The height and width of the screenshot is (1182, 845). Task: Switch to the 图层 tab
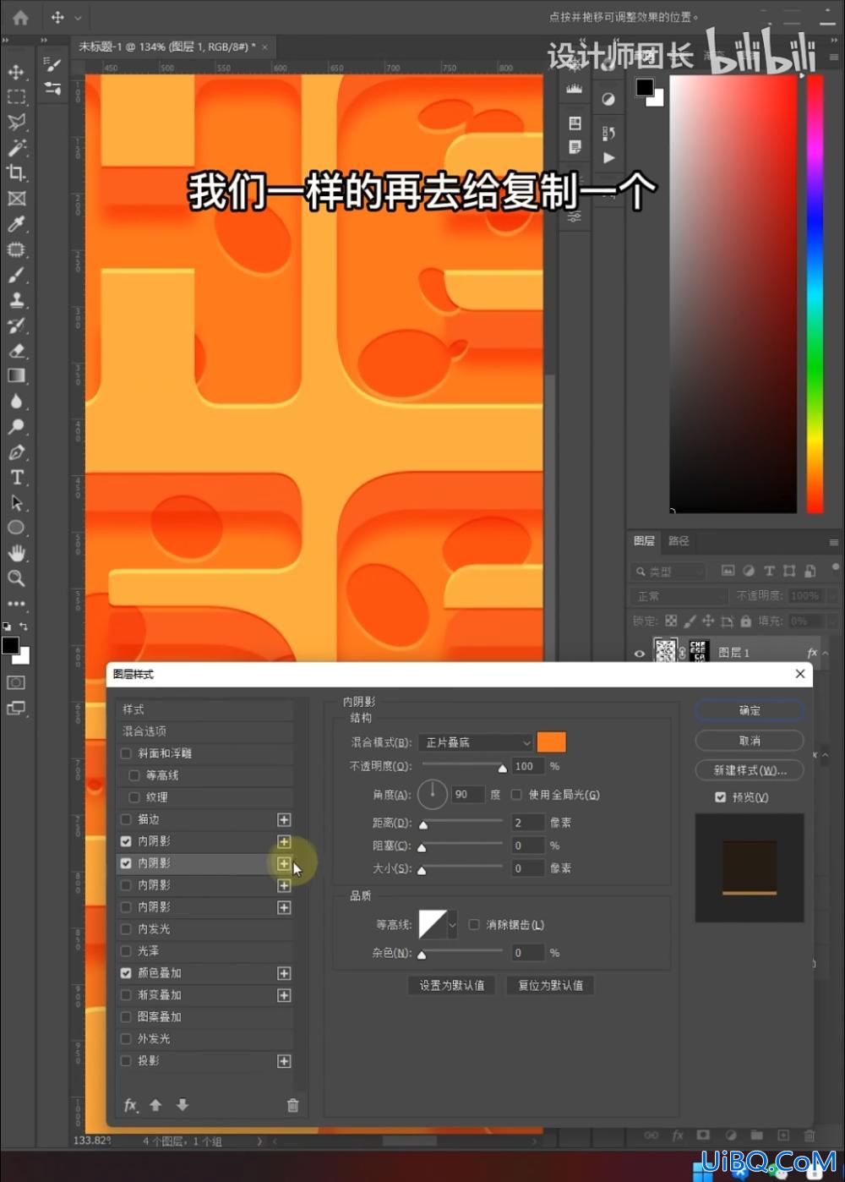point(644,541)
